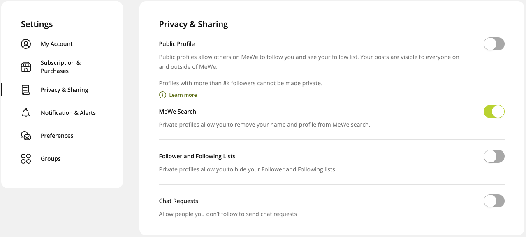
Task: Click the Privacy & Sharing document icon
Action: 26,90
